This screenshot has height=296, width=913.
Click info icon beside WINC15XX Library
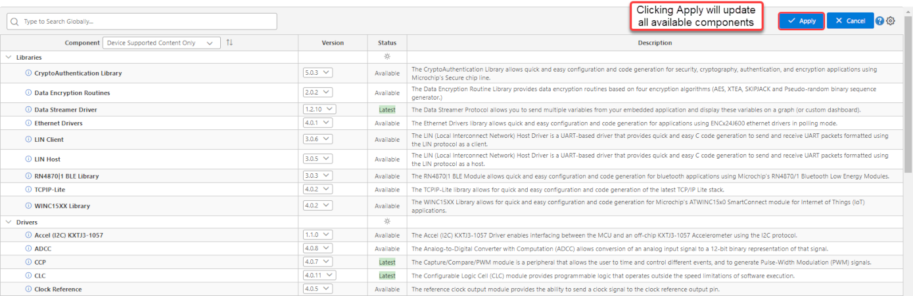pos(28,206)
